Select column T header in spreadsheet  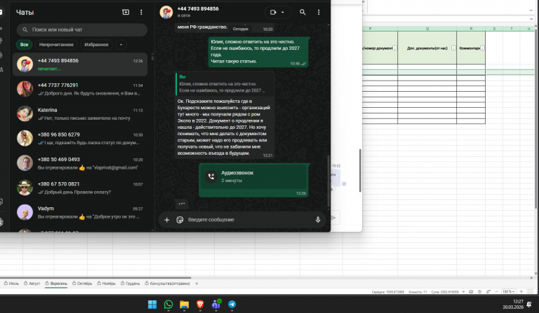point(512,29)
